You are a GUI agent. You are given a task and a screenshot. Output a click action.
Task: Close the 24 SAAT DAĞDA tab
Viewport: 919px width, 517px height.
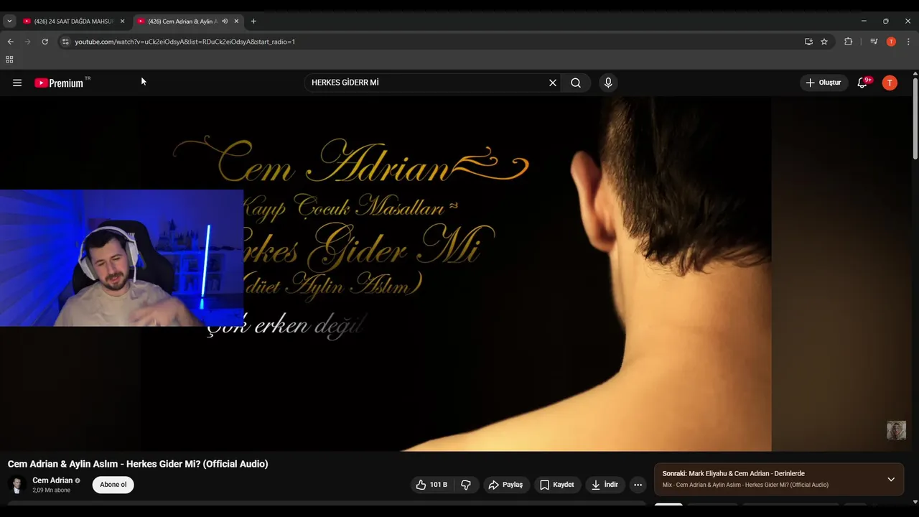(x=122, y=22)
